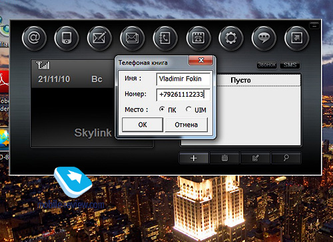Click the Звонок call button
This screenshot has height=242, width=333.
(267, 65)
